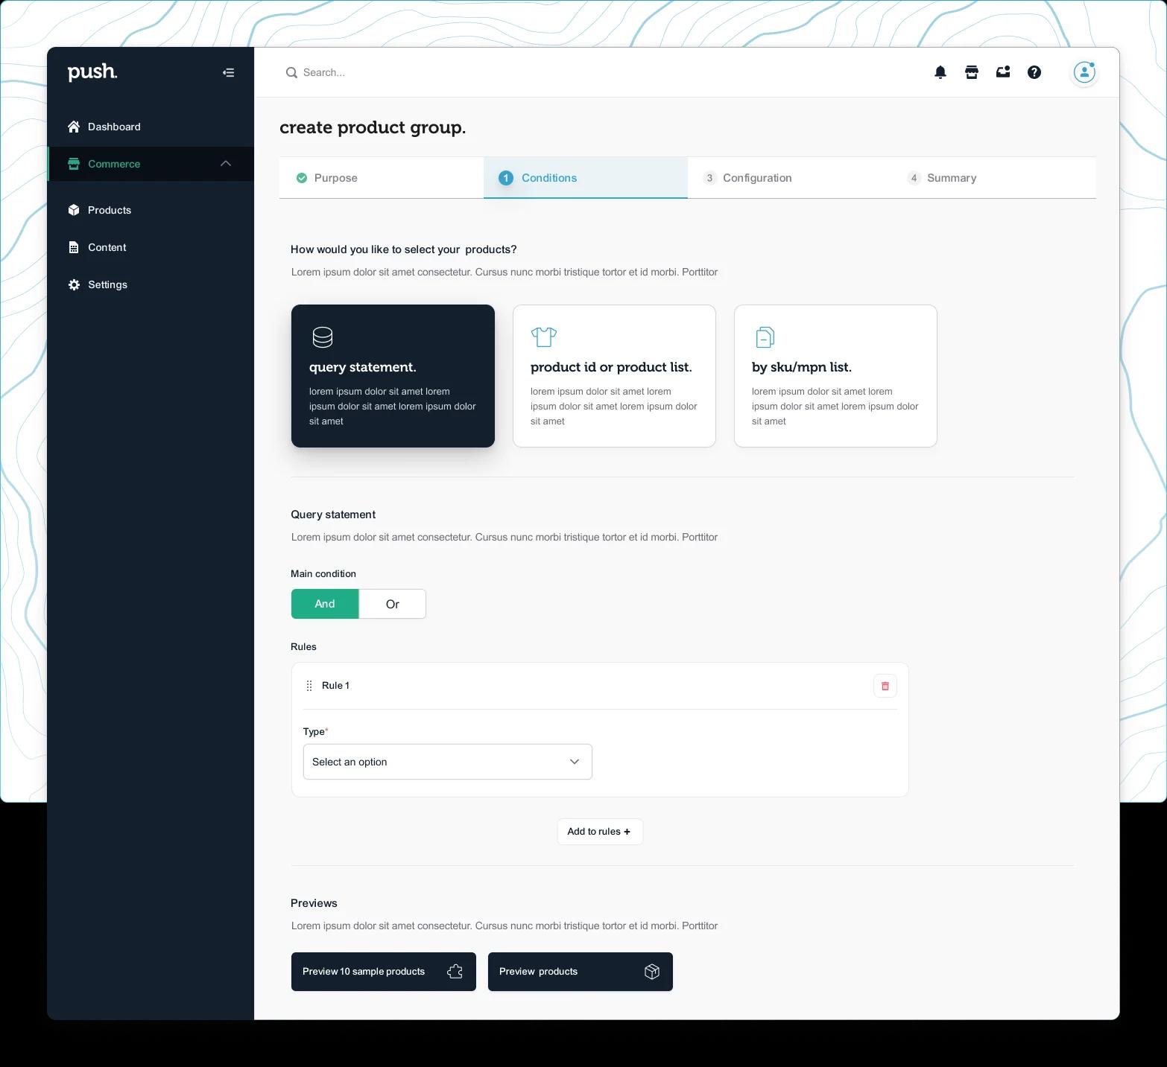
Task: Open Content in the sidebar
Action: [x=151, y=247]
